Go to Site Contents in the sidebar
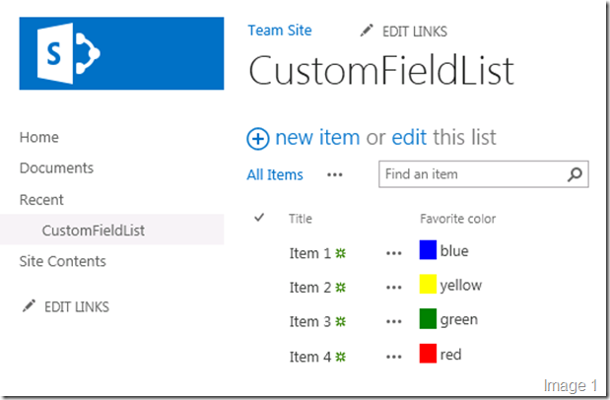 (x=62, y=261)
